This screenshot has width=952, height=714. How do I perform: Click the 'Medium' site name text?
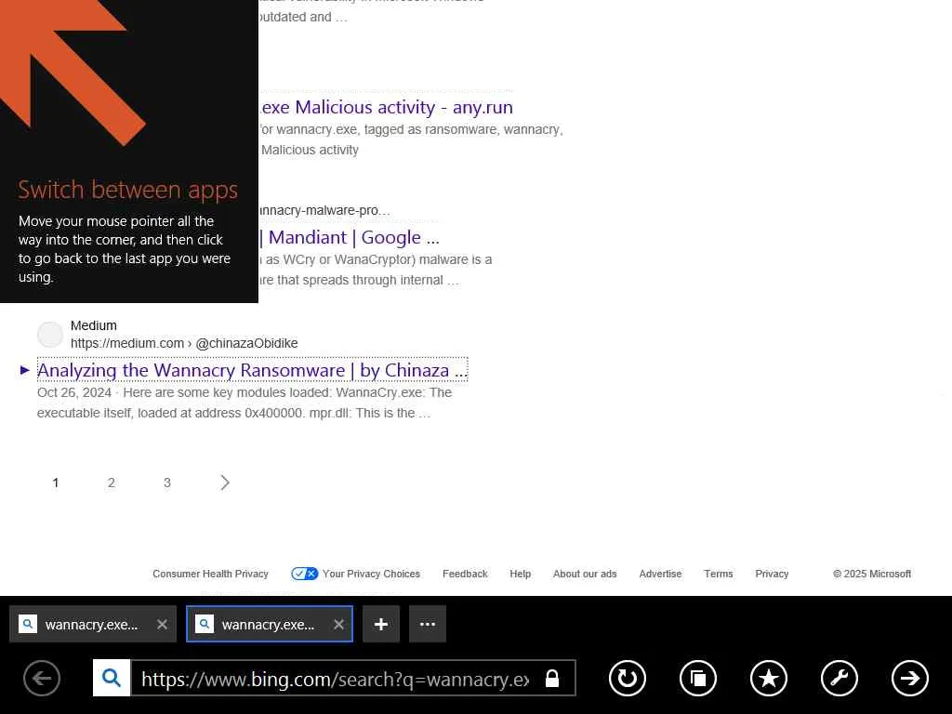tap(94, 325)
